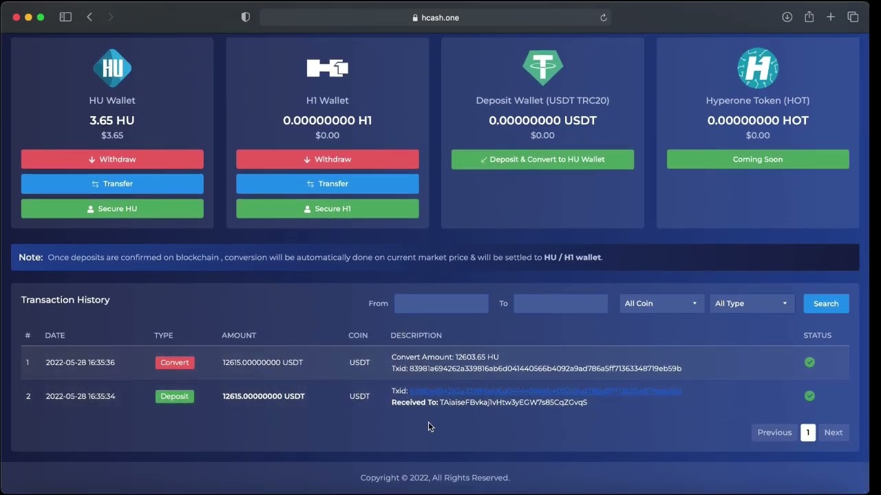Go forward with the browser forward arrow
Viewport: 881px width, 495px height.
coord(111,17)
